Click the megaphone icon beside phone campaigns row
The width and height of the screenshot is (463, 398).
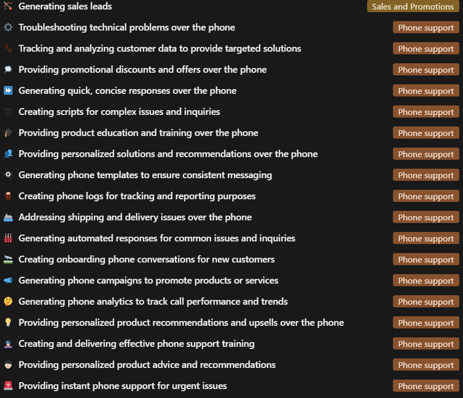tap(7, 280)
